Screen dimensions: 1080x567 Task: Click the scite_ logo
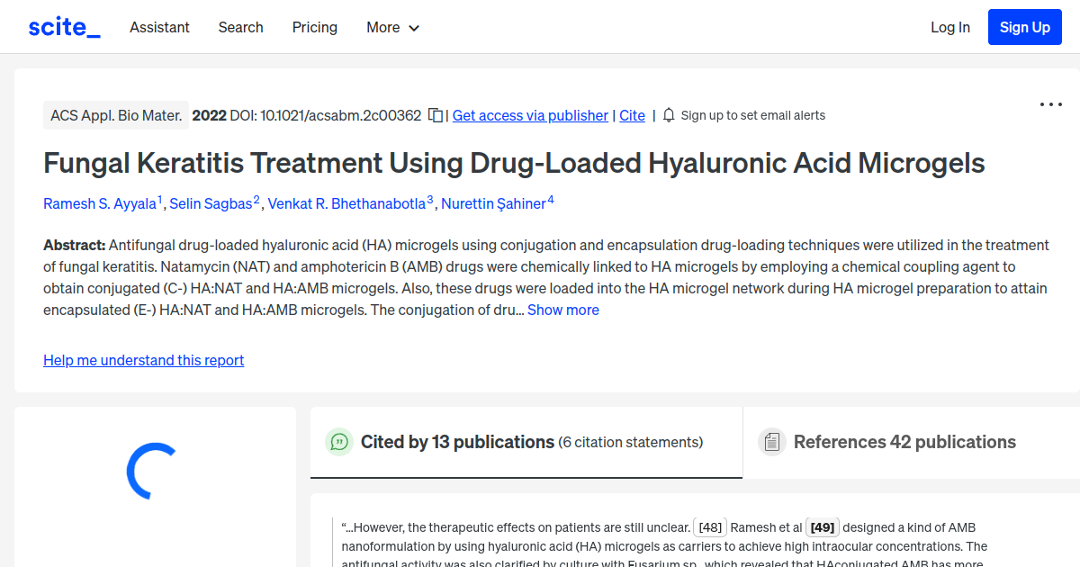[x=63, y=26]
